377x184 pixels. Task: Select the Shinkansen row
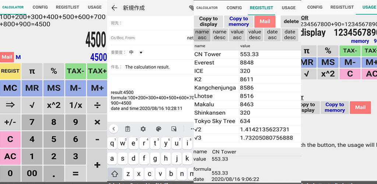pos(247,113)
